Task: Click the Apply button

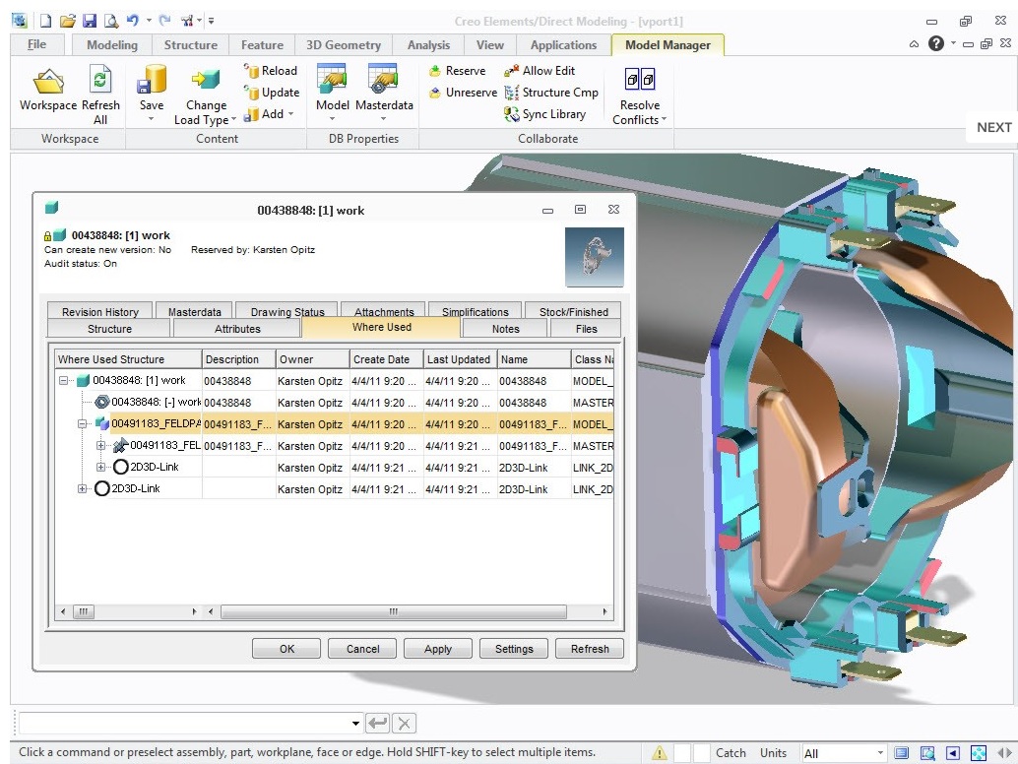Action: coord(437,649)
